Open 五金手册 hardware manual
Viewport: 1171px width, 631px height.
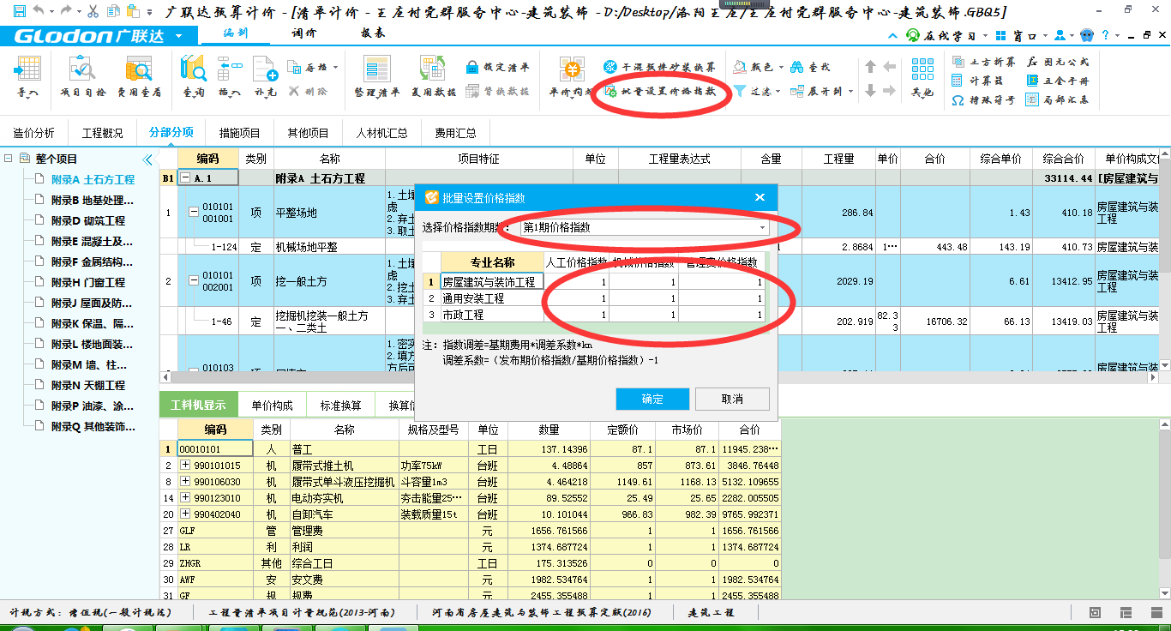[1058, 81]
